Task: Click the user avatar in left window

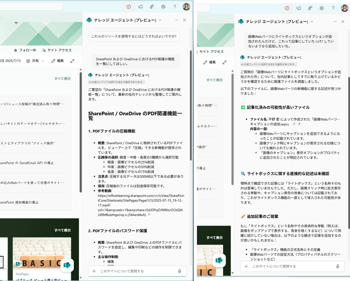Action: click(186, 7)
